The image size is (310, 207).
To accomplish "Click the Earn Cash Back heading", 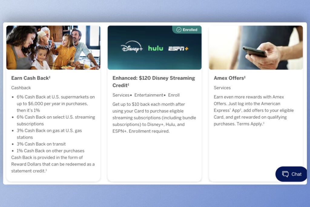I will tap(31, 78).
